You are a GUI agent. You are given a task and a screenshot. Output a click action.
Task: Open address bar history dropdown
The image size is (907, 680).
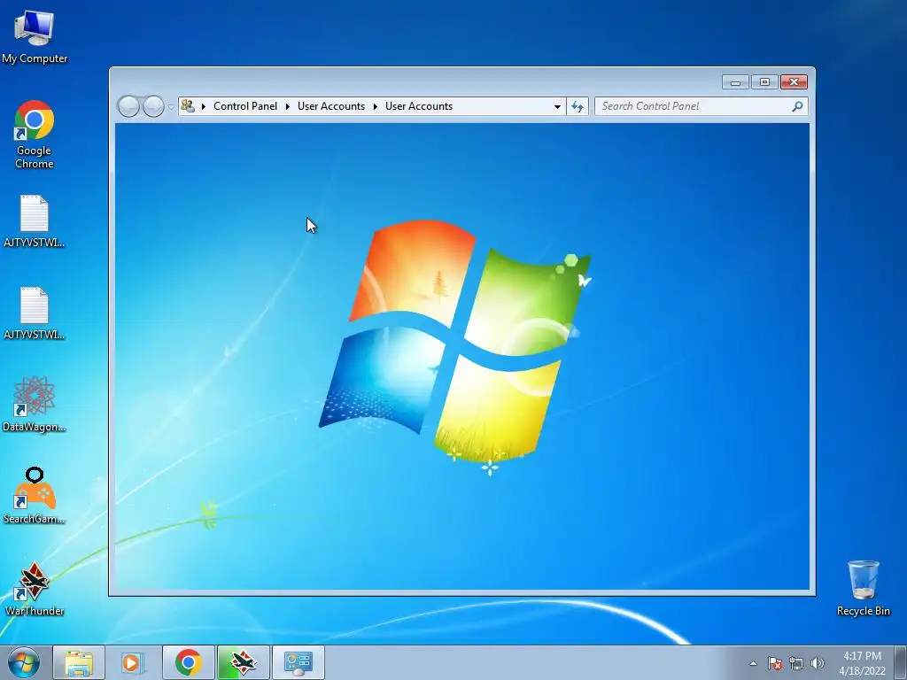557,106
